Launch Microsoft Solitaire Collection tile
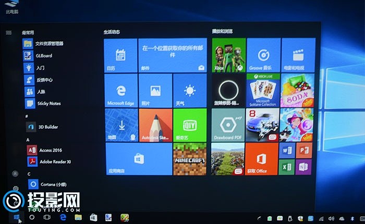This screenshot has width=365, height=224. click(x=263, y=90)
